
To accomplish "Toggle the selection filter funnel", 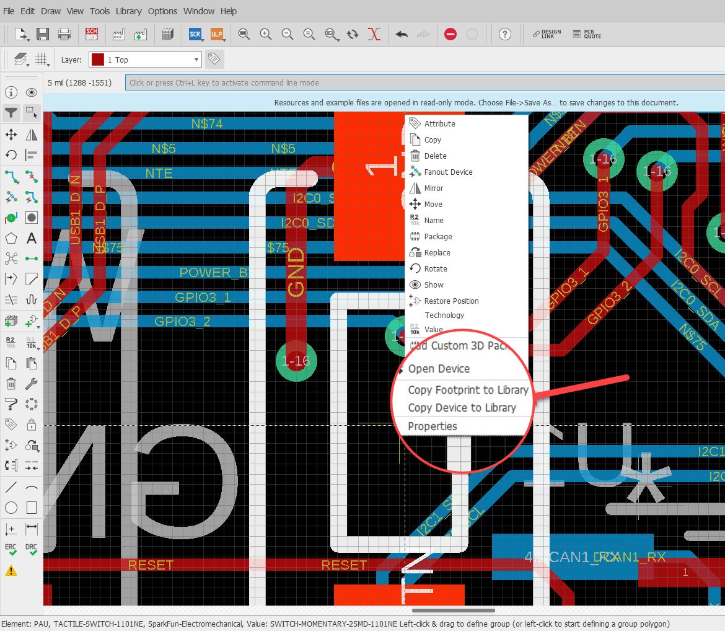I will pyautogui.click(x=12, y=113).
